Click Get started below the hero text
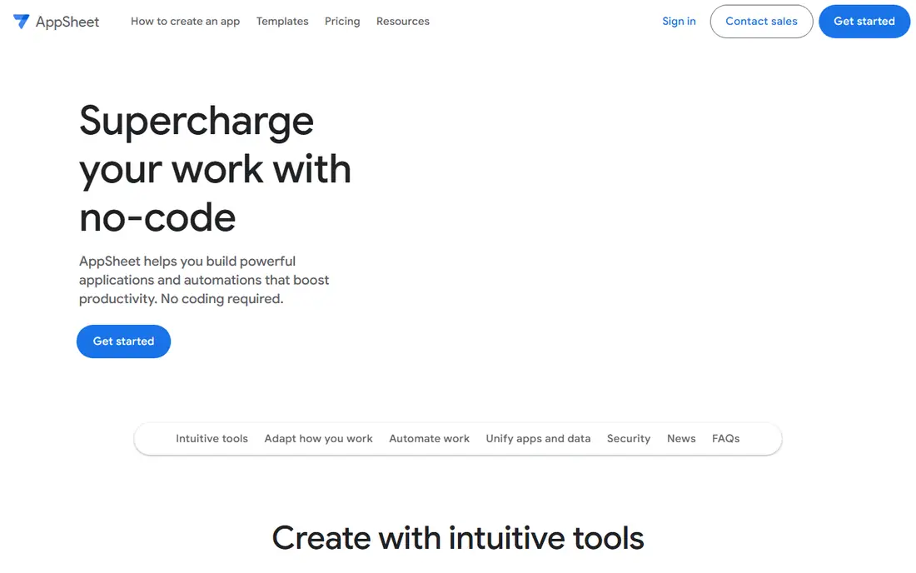 coord(123,341)
